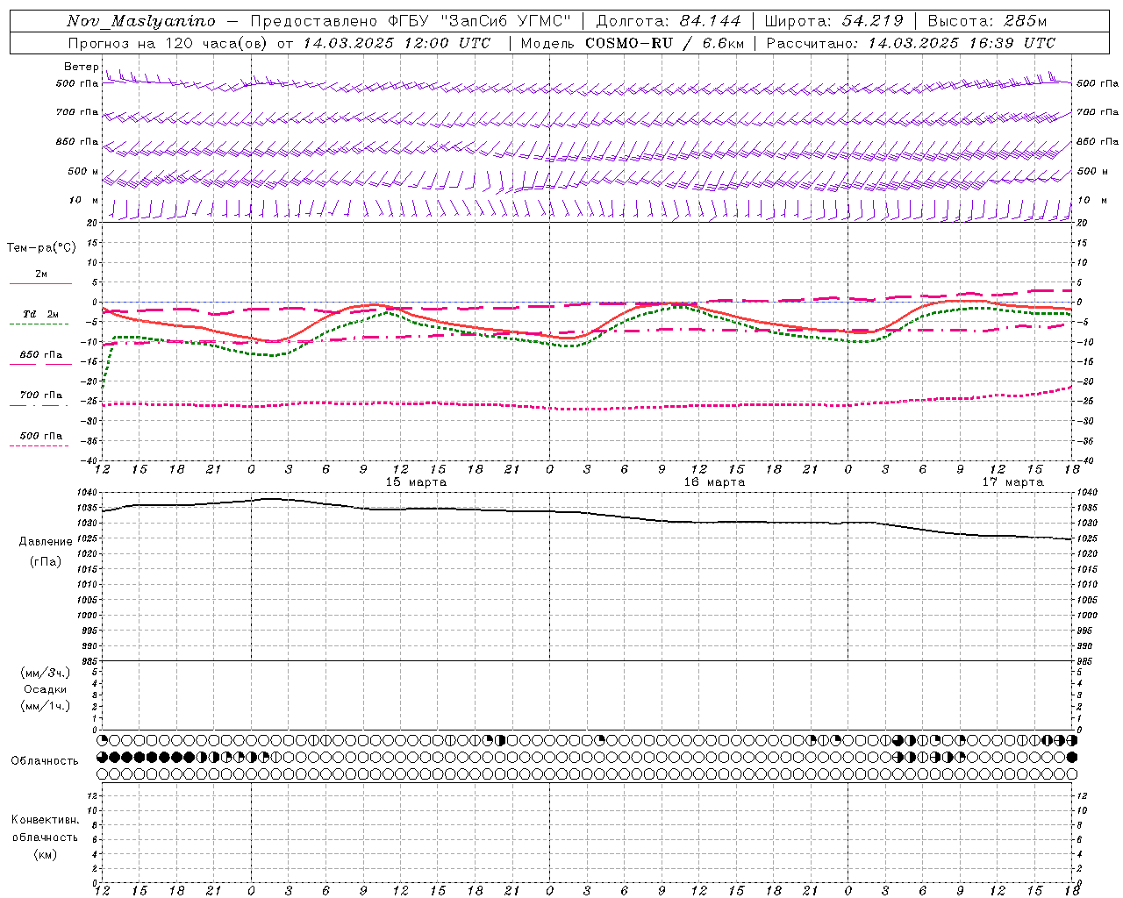Click the "1040" value on the left pressure axis

[x=86, y=493]
